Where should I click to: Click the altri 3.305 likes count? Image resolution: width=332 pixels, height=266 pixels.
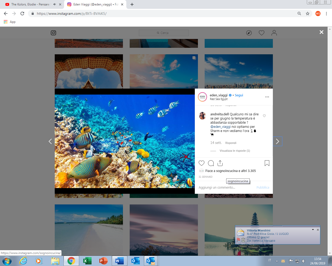point(248,171)
